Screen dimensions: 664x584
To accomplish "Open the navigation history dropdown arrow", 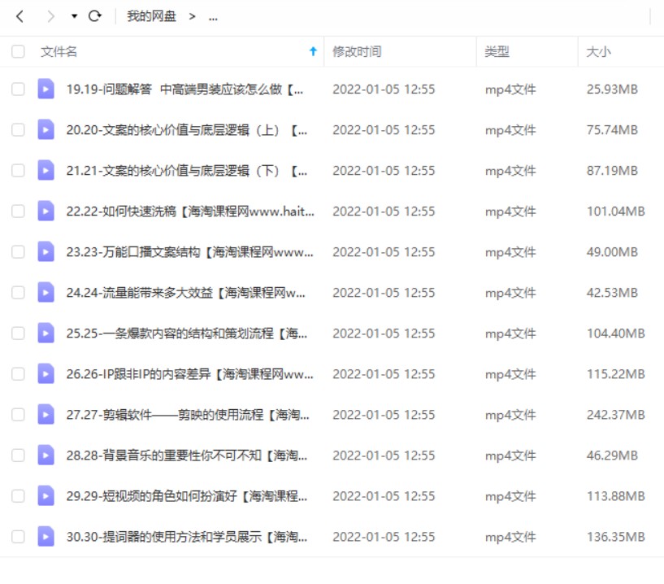I will (x=74, y=16).
